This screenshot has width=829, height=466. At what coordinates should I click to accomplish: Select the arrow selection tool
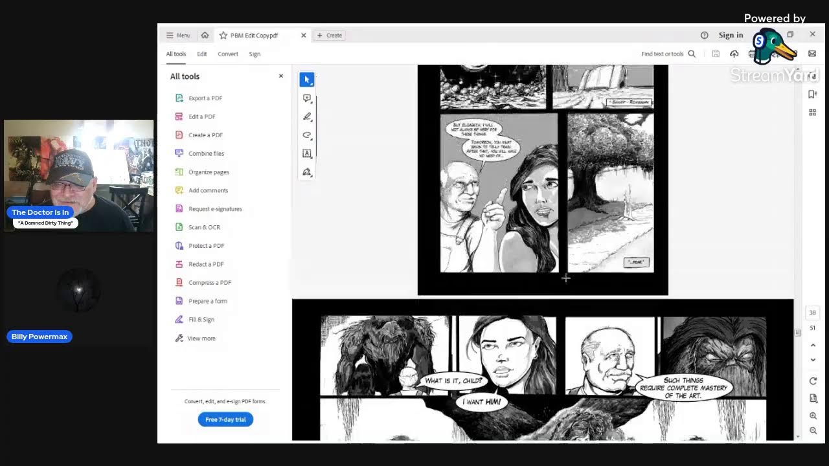click(x=307, y=80)
